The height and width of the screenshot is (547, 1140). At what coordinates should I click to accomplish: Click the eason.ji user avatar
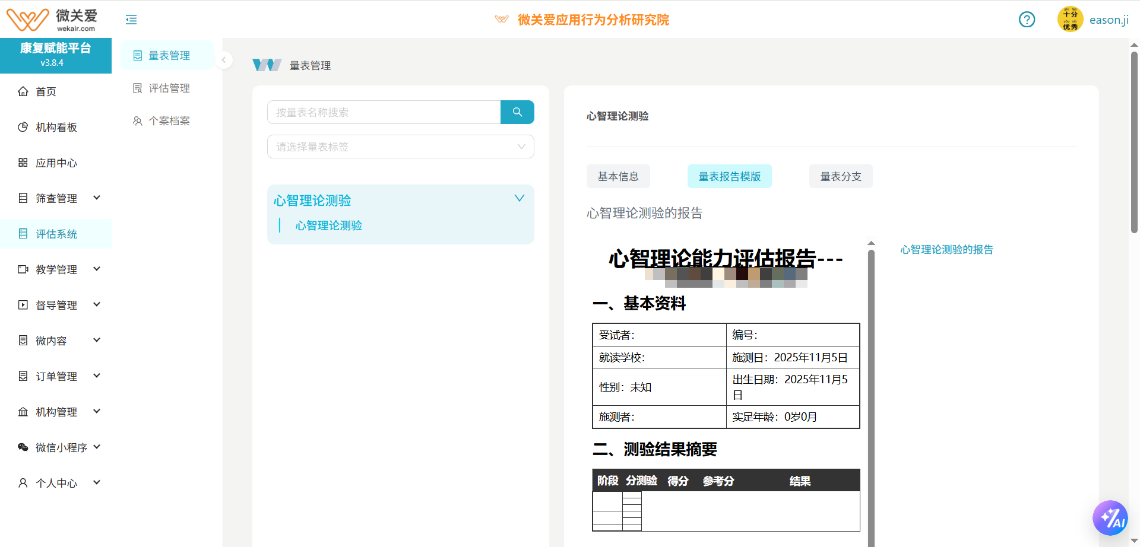[1070, 20]
